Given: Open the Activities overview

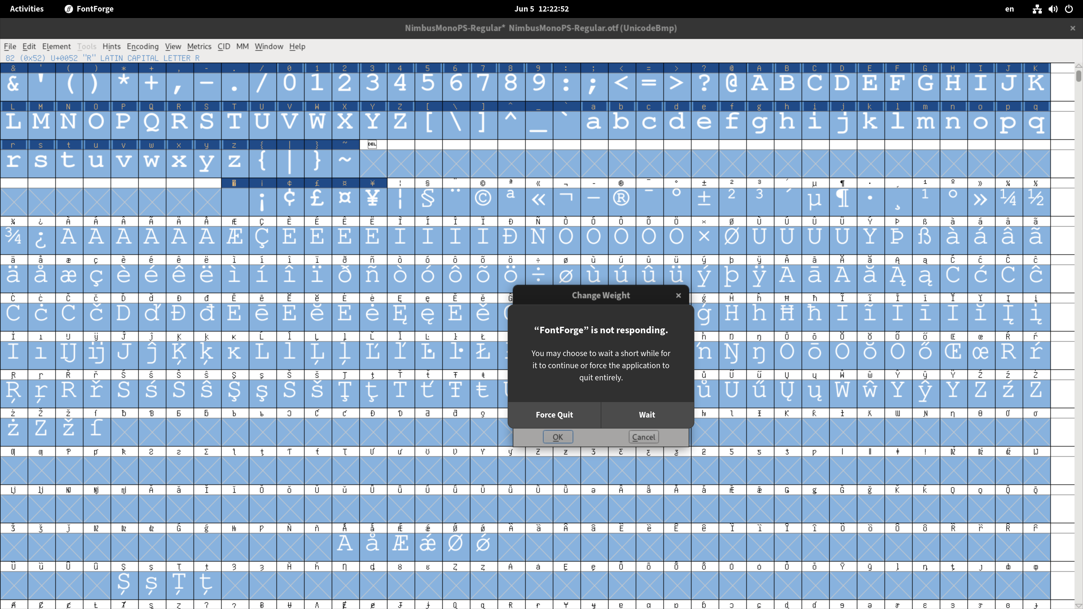Looking at the screenshot, I should pos(27,9).
